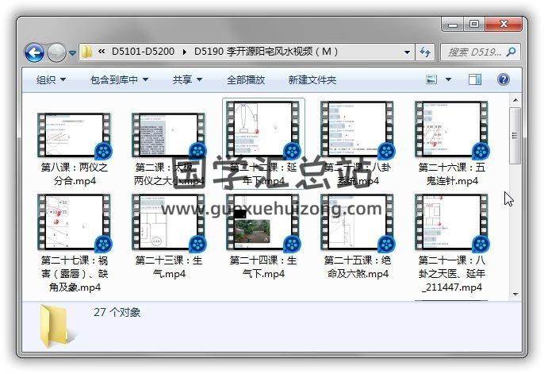Click file name 第二十七课：祸害（露唇）、缺角及象.mp4
This screenshot has width=544, height=374.
75,274
